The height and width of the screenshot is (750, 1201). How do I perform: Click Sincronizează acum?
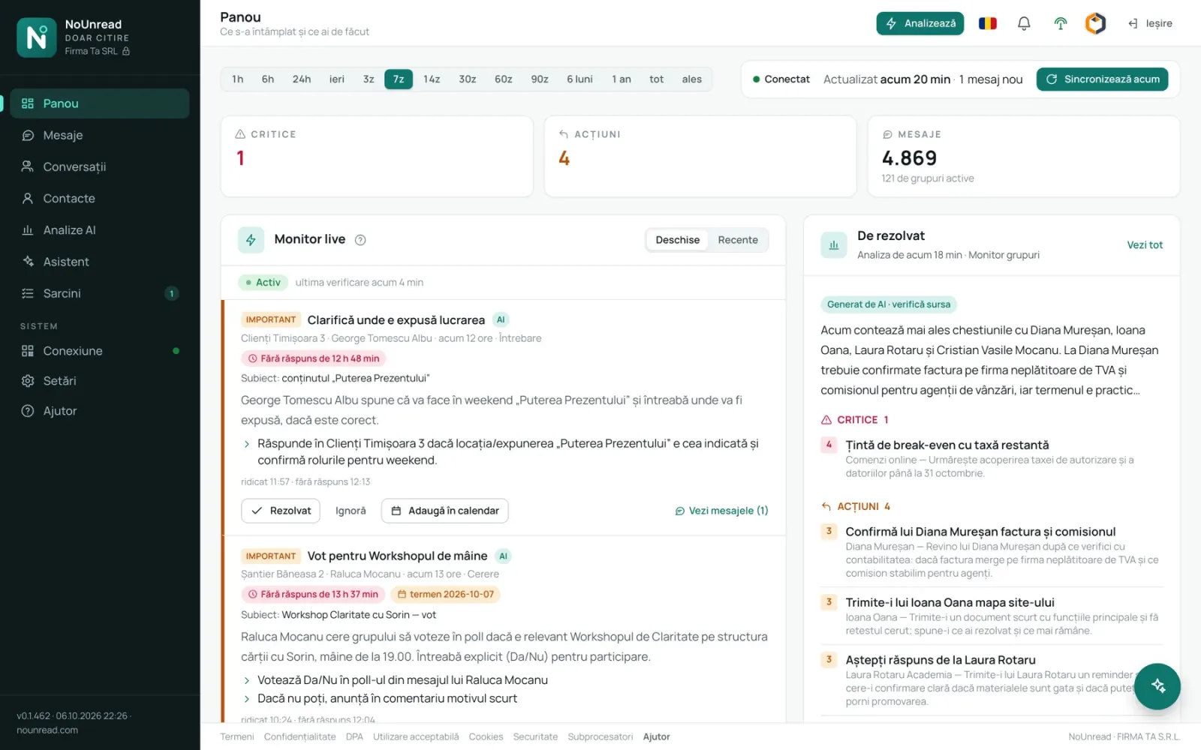pyautogui.click(x=1102, y=79)
